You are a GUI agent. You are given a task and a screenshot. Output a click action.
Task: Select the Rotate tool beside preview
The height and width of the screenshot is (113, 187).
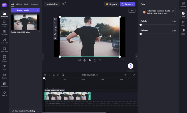(x=55, y=30)
